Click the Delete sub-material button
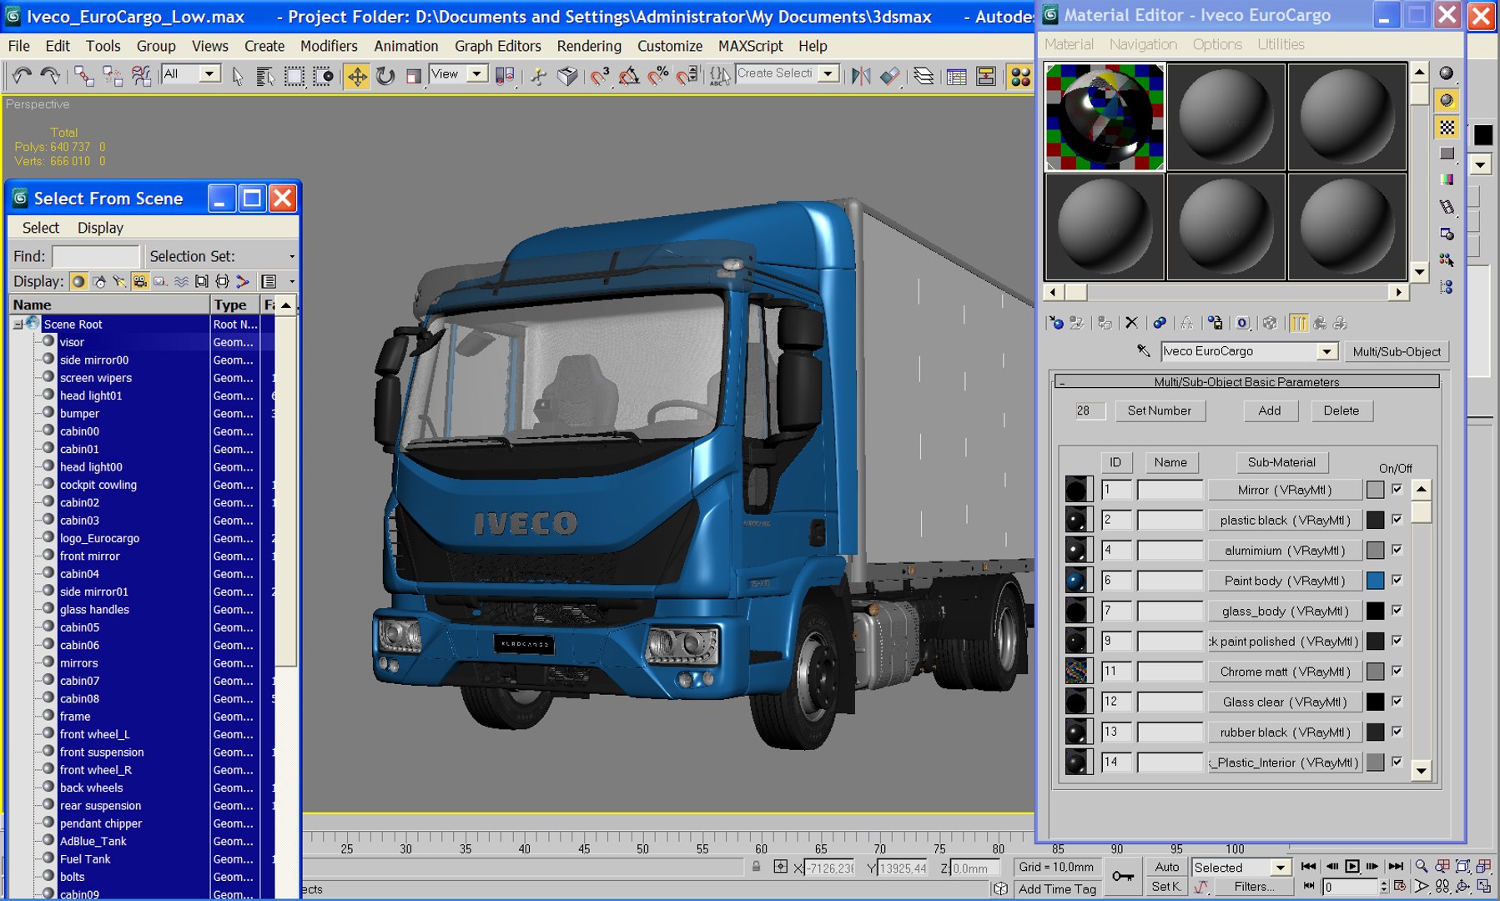The width and height of the screenshot is (1500, 901). click(x=1341, y=410)
